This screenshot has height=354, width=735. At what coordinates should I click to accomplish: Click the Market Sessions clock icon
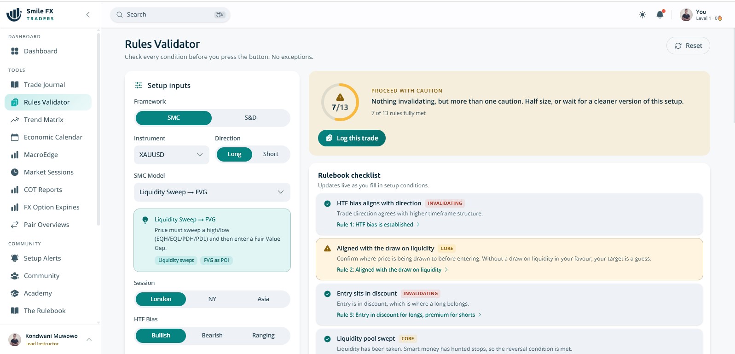[x=15, y=172]
